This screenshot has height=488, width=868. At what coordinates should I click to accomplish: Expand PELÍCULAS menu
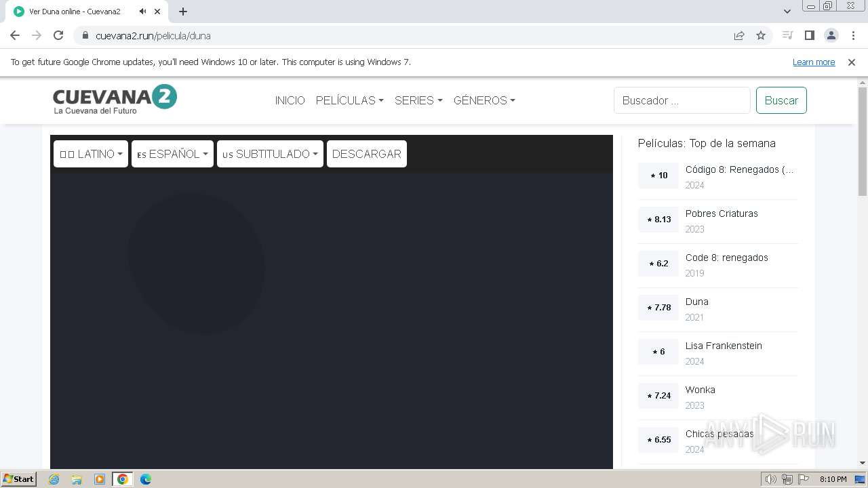pos(350,100)
